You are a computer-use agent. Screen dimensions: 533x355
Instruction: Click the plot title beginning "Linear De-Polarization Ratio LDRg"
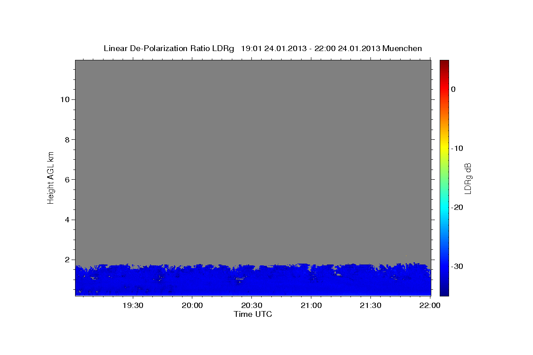pyautogui.click(x=263, y=48)
